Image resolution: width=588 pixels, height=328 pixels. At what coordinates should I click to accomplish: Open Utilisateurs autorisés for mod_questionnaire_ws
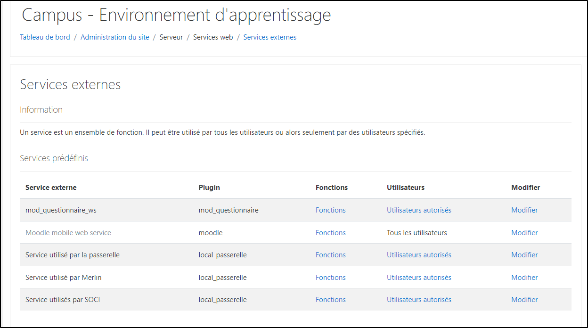point(419,210)
